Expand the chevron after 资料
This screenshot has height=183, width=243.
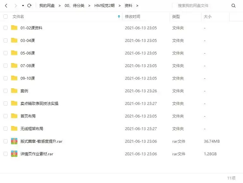137,6
